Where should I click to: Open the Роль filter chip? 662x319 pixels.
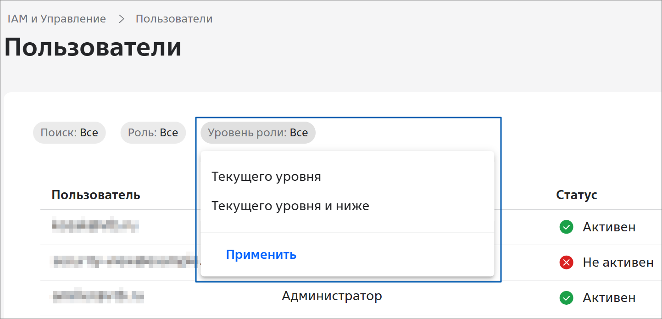[x=153, y=133]
